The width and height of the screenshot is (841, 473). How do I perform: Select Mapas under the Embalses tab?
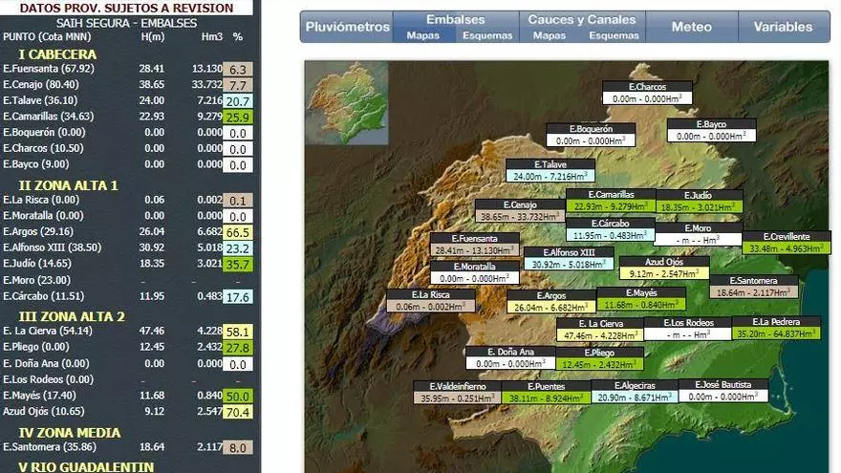point(423,35)
